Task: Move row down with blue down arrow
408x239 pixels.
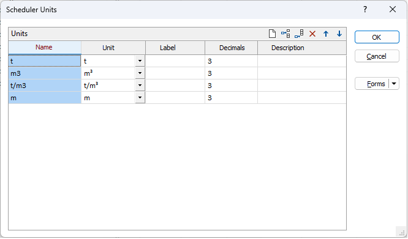Action: [x=339, y=34]
